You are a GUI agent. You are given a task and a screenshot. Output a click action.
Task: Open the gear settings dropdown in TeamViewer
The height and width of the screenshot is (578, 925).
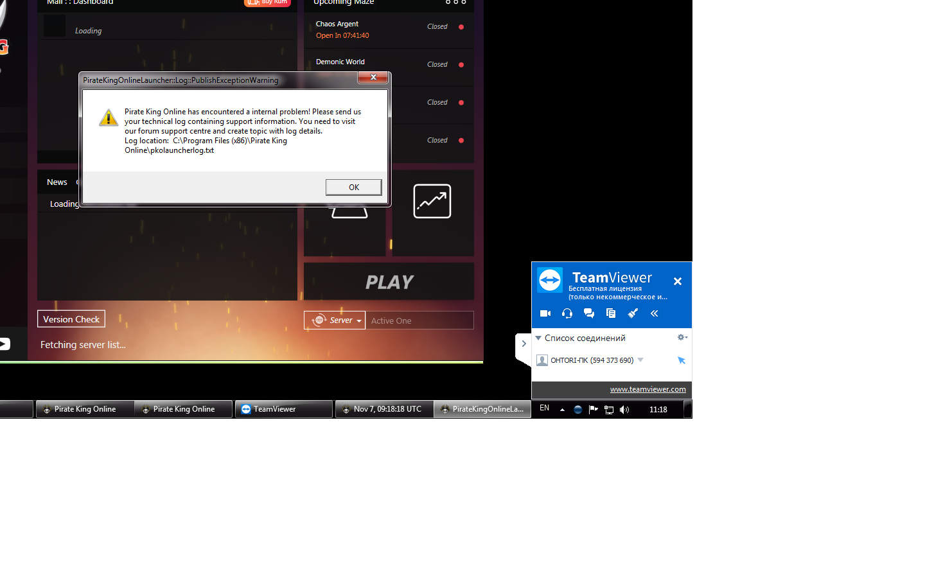682,338
